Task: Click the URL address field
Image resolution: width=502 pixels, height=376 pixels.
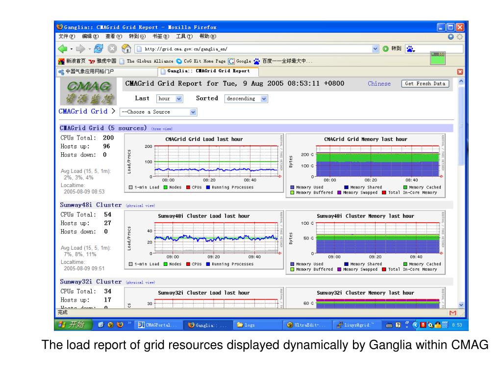Action: (x=254, y=49)
